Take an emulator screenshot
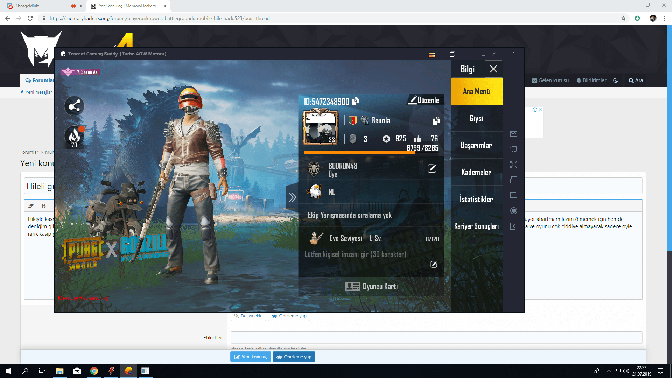The image size is (672, 378). tap(514, 195)
